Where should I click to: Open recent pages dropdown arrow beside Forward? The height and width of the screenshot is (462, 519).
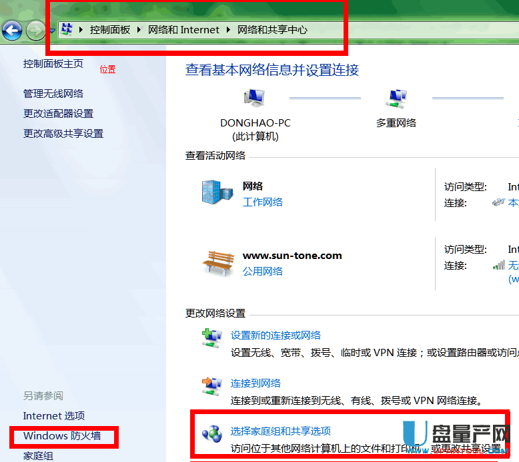(51, 31)
